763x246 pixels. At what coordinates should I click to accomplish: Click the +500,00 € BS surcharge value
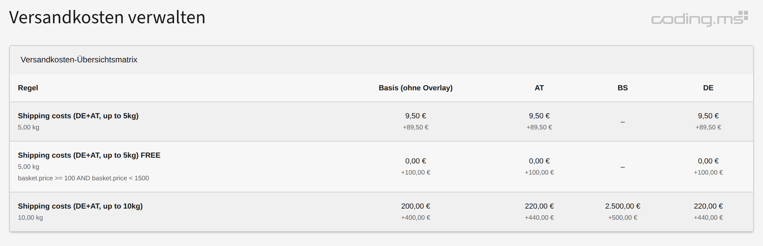(622, 218)
